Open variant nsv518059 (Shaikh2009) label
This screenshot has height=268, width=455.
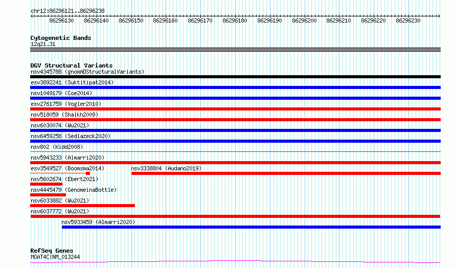pos(64,115)
